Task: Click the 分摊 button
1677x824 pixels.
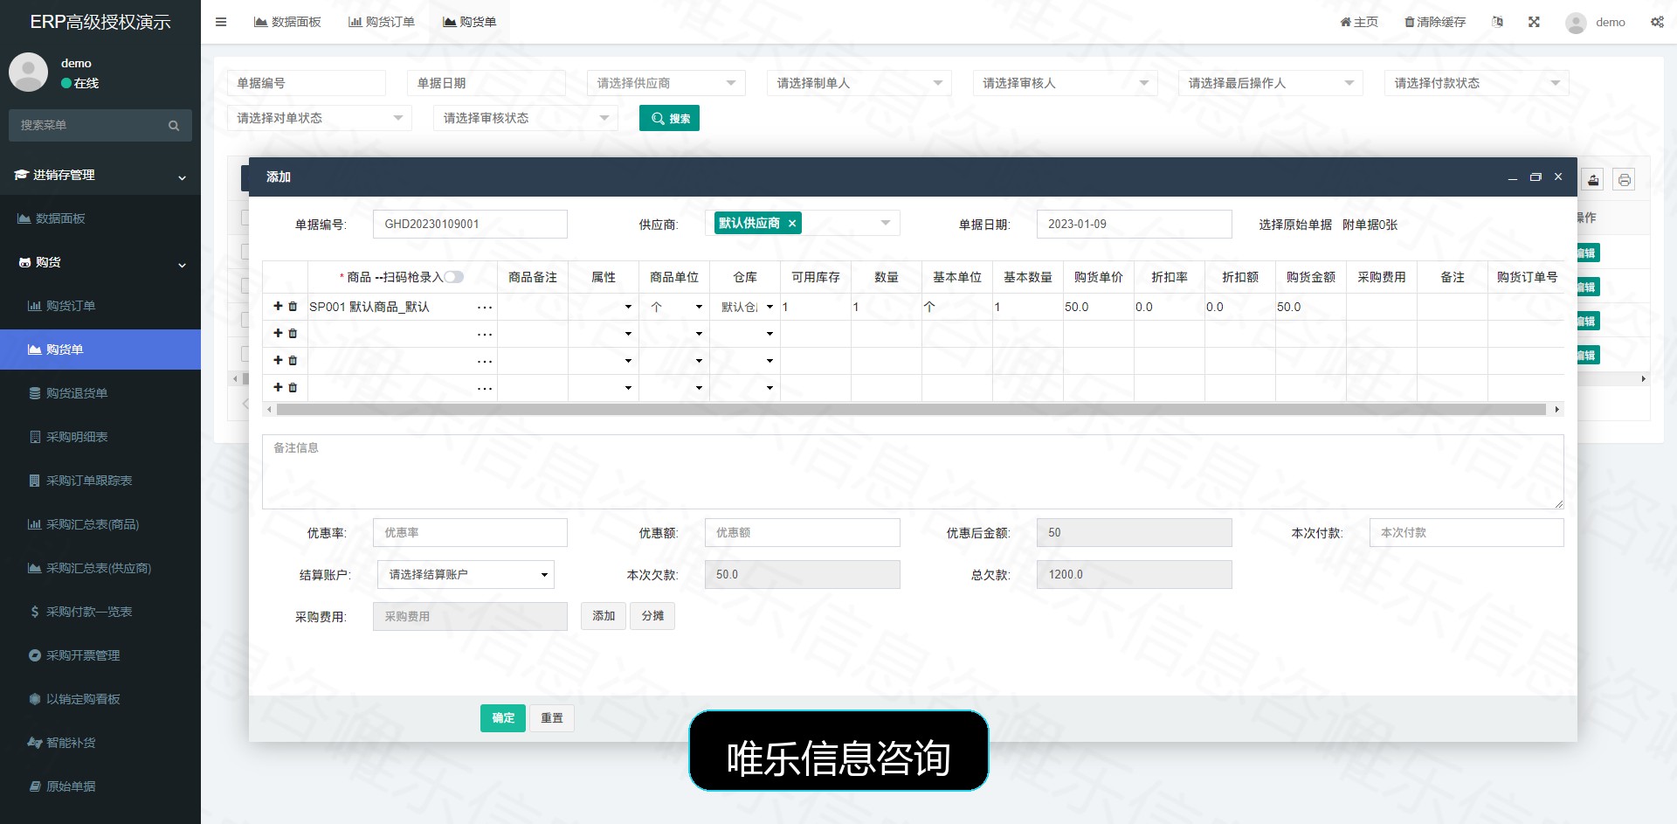Action: point(652,616)
